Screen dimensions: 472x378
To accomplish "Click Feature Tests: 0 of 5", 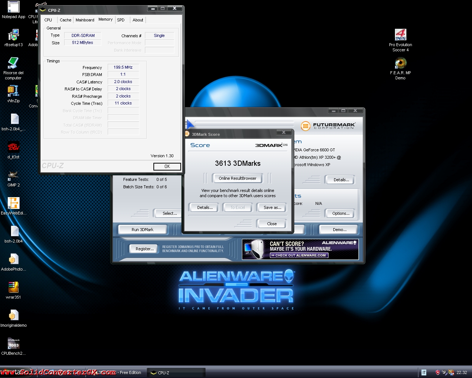I will coord(145,179).
